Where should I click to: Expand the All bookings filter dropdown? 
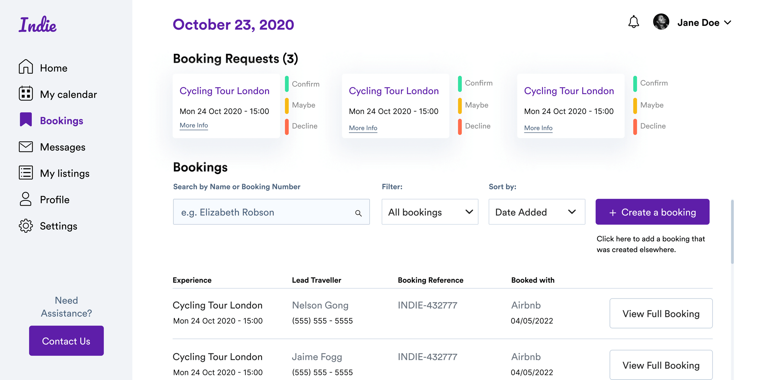(430, 212)
